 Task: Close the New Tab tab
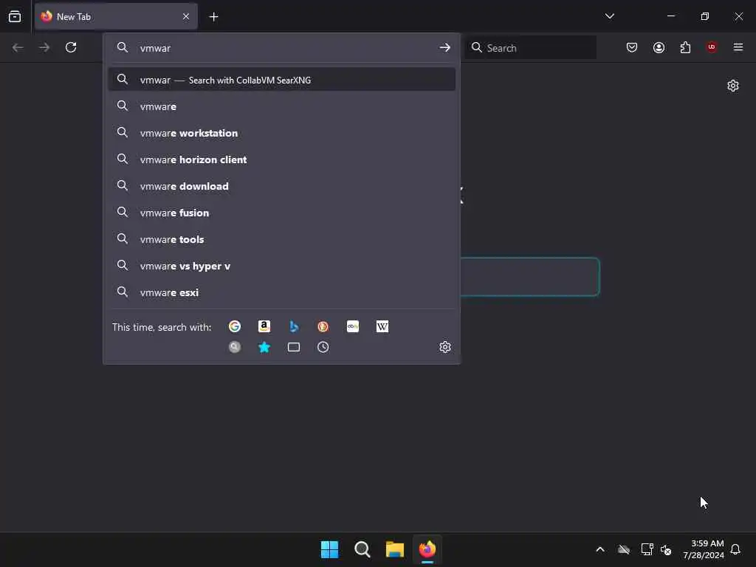(x=186, y=16)
